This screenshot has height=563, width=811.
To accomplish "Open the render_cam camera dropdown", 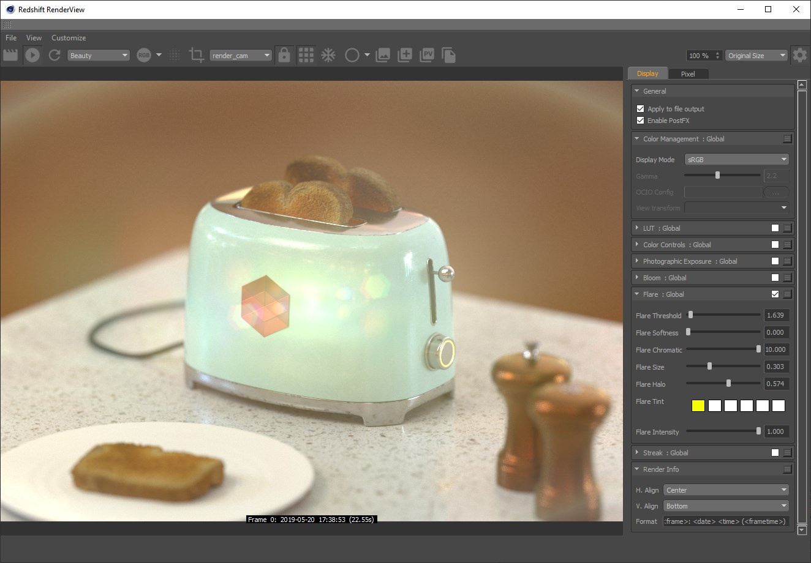I will (x=240, y=55).
